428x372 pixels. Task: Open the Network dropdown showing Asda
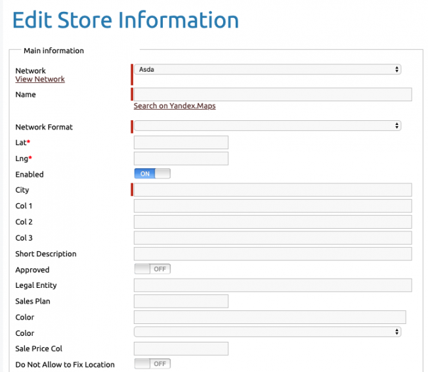tap(268, 70)
